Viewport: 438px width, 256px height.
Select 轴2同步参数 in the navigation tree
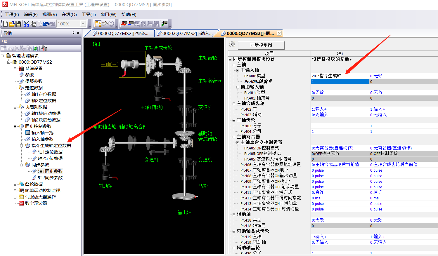50,178
